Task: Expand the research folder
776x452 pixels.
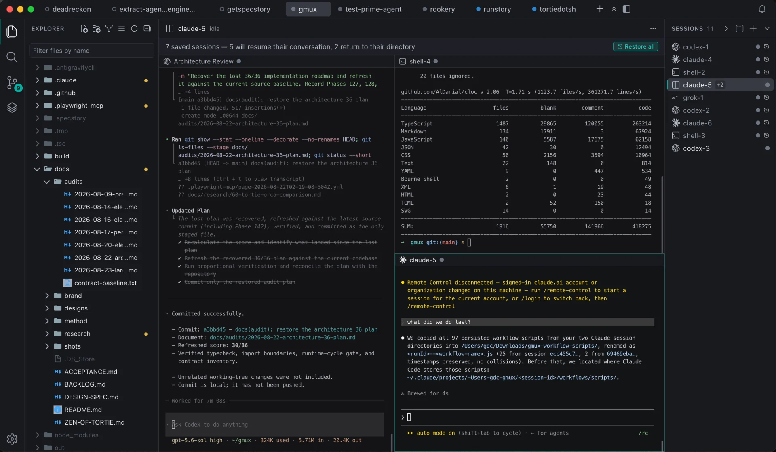Action: [47, 334]
